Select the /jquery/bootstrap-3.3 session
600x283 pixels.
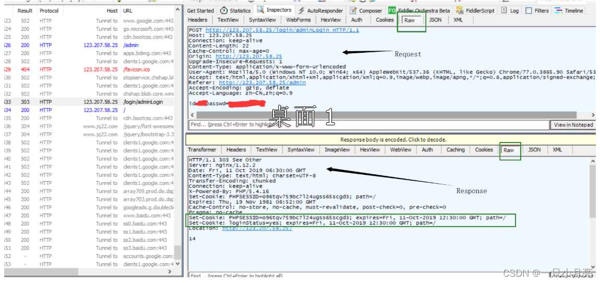coord(89,134)
